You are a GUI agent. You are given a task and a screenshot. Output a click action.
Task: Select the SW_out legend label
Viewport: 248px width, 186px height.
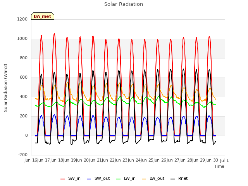[x=102, y=178]
